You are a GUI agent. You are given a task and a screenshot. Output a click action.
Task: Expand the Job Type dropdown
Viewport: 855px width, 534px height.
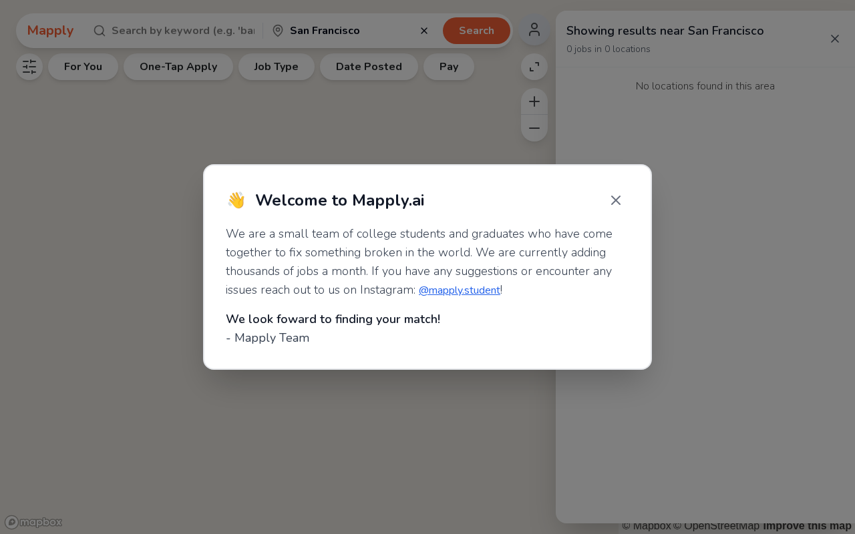click(276, 67)
